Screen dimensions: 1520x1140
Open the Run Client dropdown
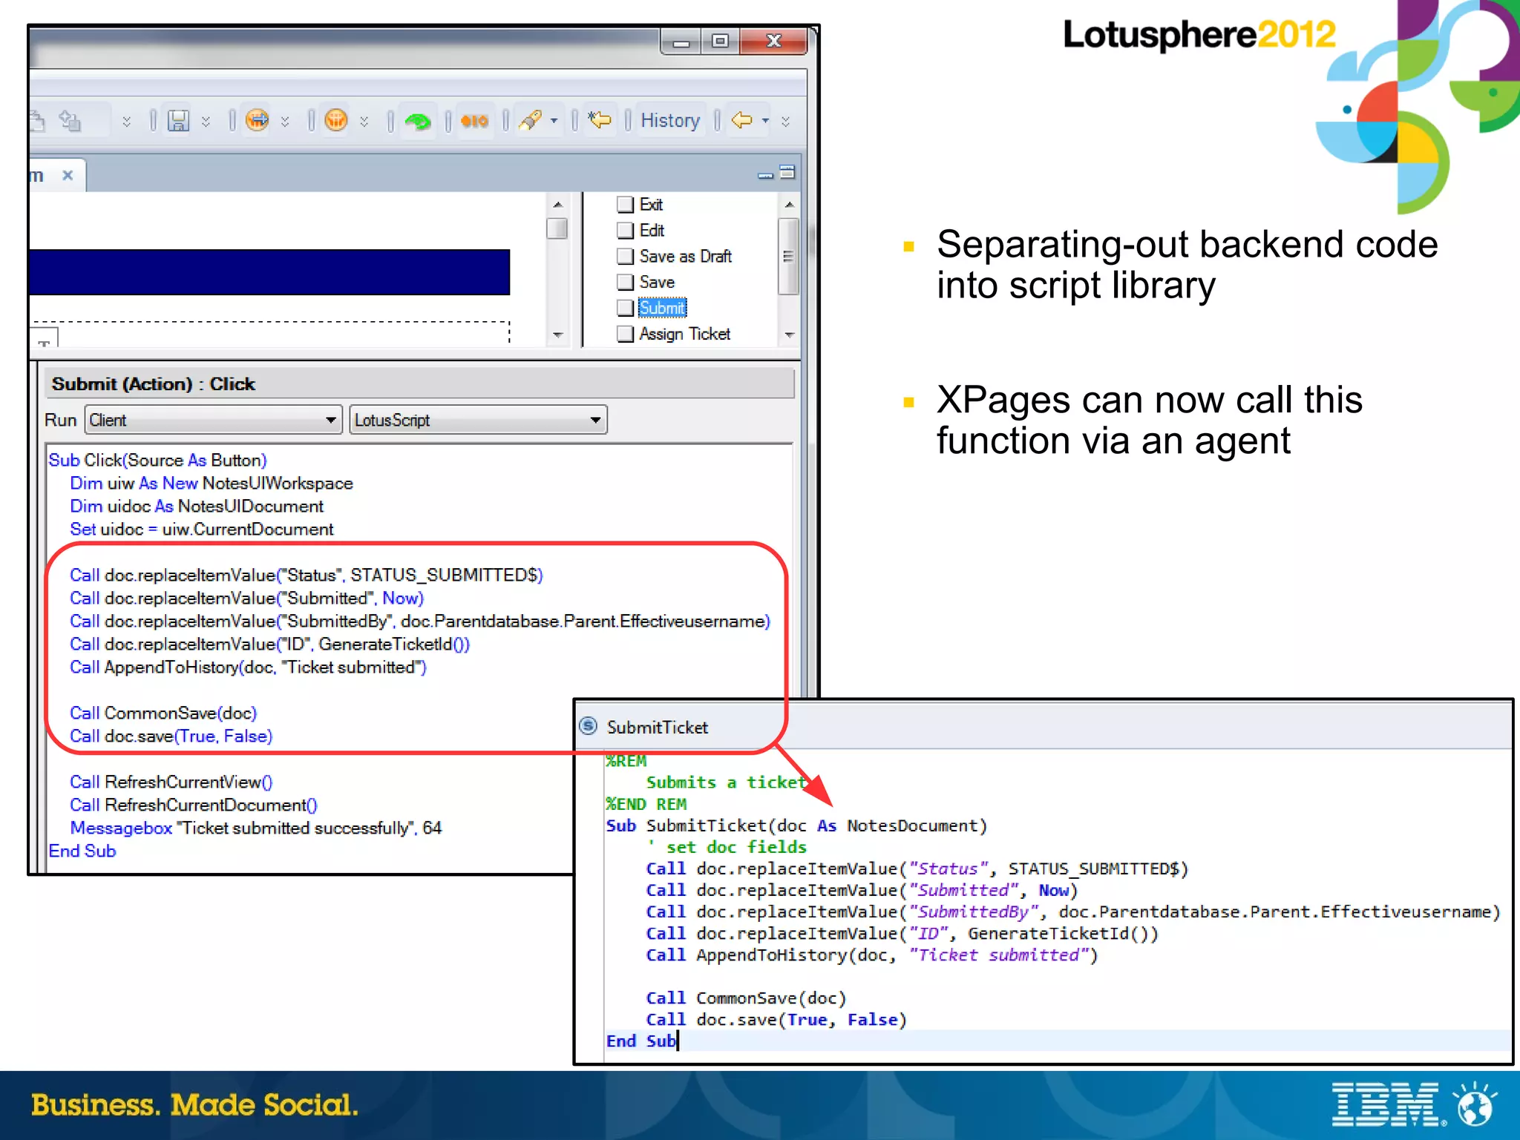pos(213,420)
